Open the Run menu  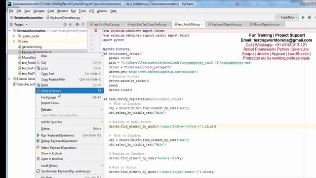pos(74,11)
